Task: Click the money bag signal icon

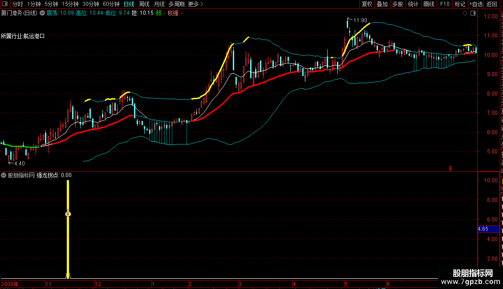Action: pyautogui.click(x=68, y=213)
